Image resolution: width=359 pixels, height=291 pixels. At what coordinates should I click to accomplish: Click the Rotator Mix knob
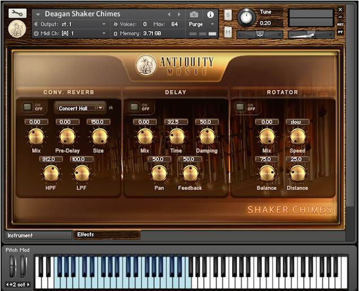click(x=267, y=137)
